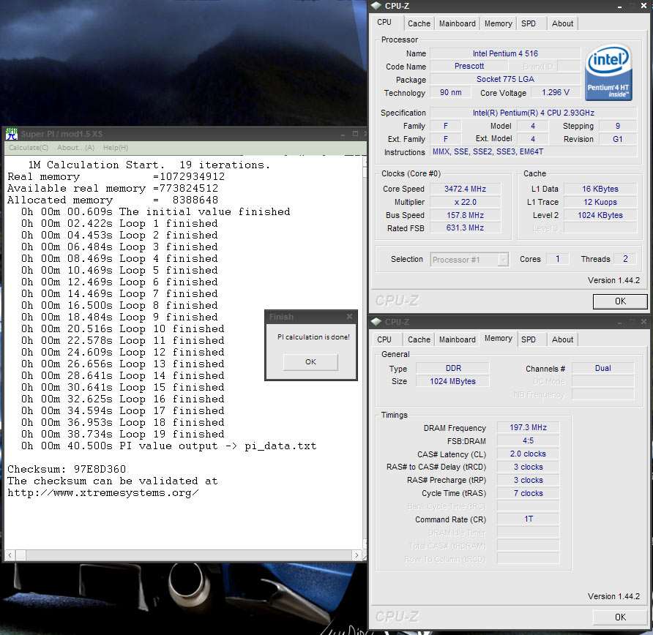Click the 1.296 V core voltage value
Viewport: 653px width, 635px height.
click(x=556, y=92)
